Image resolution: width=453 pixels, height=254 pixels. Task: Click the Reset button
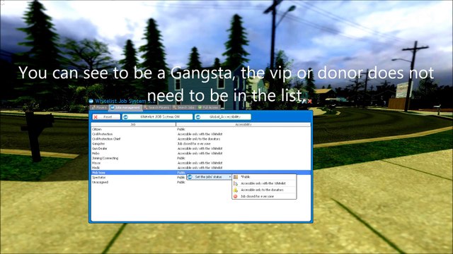106,117
